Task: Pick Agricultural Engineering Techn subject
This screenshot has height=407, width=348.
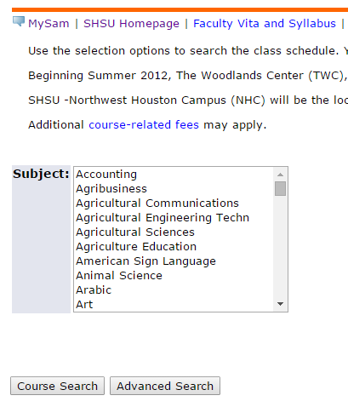Action: tap(174, 218)
